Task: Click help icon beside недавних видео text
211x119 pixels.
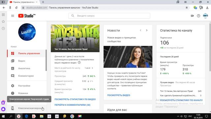Action: (79, 62)
